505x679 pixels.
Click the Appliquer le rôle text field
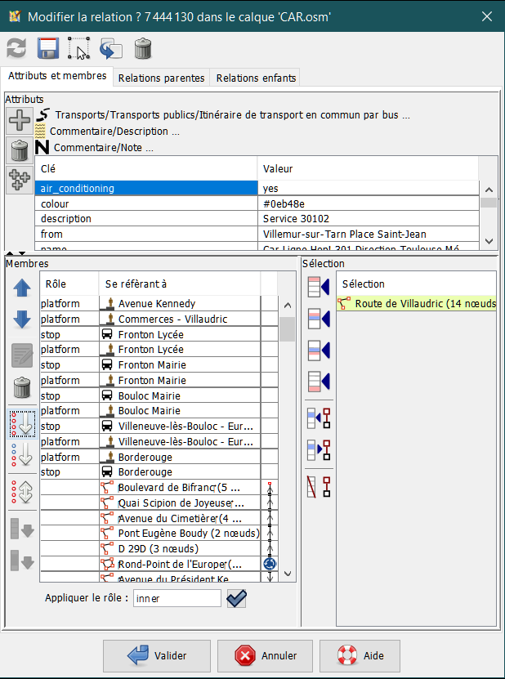click(177, 598)
